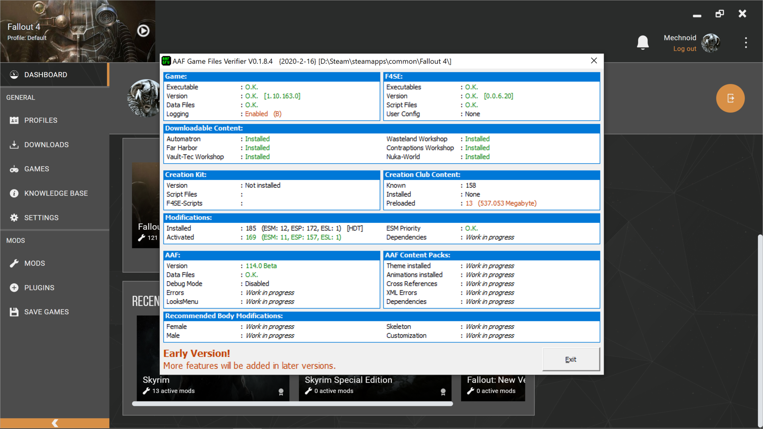Click the XML Errors row
763x429 pixels.
pos(450,293)
